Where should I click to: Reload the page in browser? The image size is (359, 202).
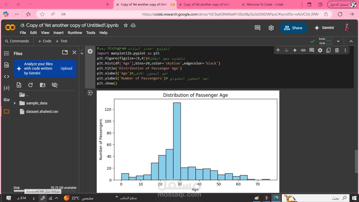coord(340,14)
